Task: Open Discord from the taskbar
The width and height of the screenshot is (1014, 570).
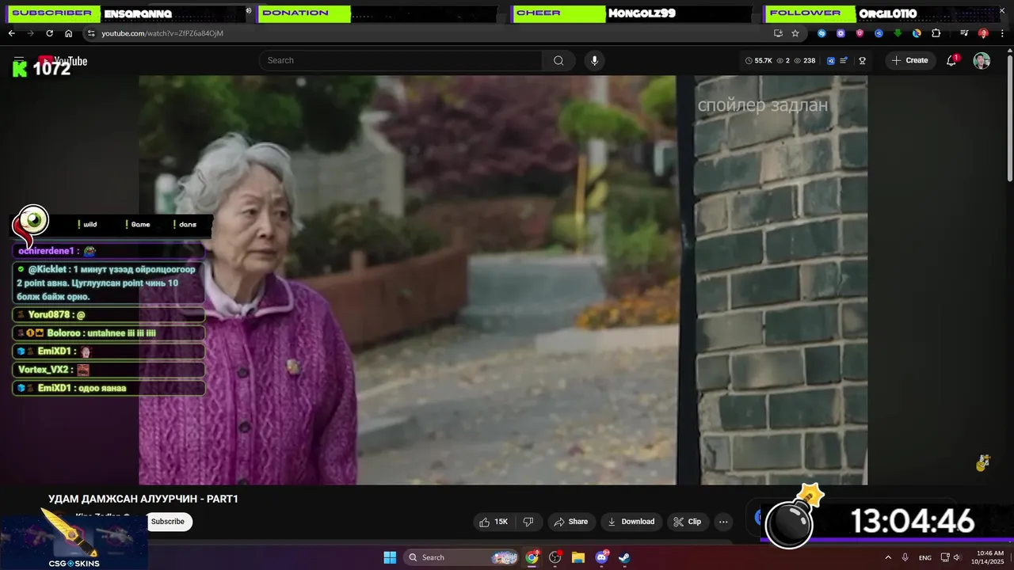Action: tap(601, 557)
